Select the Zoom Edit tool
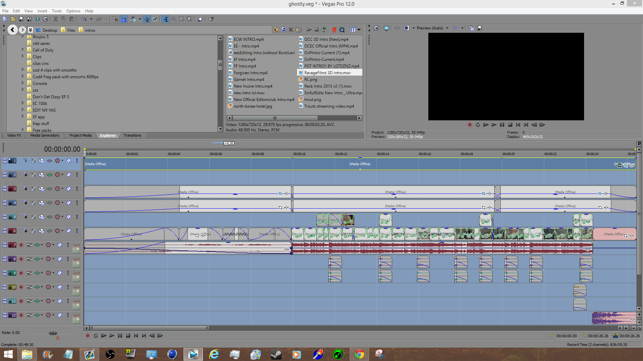 [190, 19]
